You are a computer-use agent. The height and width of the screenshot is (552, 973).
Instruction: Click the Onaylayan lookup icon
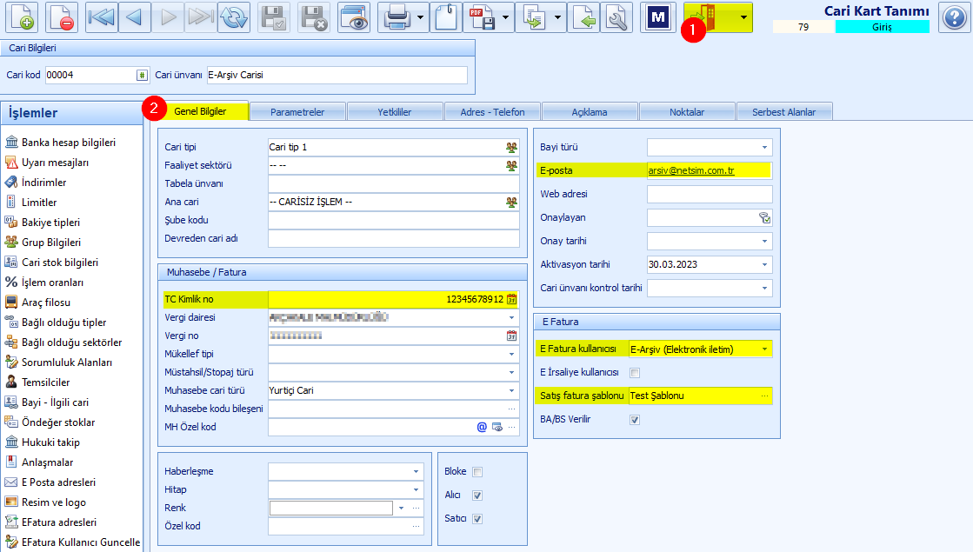(764, 217)
